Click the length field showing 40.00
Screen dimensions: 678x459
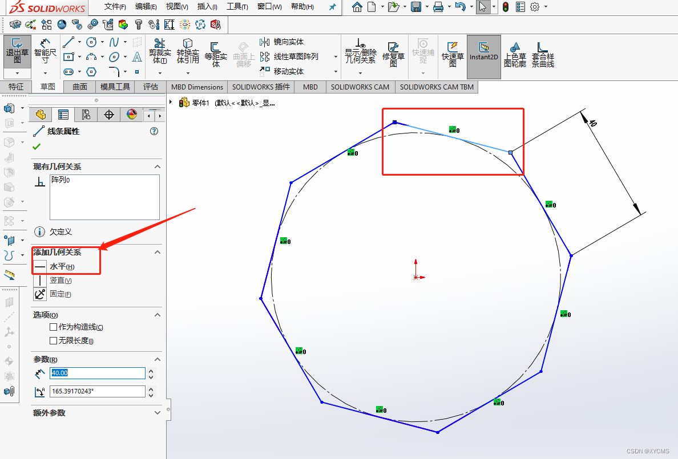tap(97, 373)
